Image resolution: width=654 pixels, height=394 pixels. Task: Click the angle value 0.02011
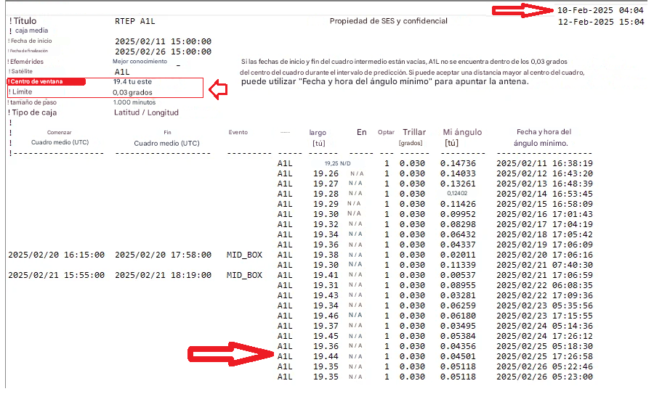pos(458,255)
